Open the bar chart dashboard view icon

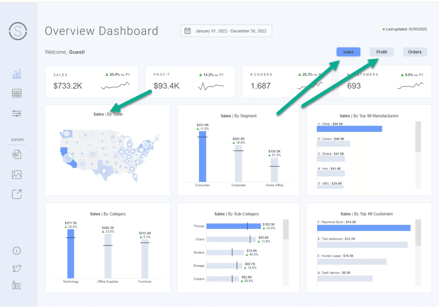(x=17, y=74)
